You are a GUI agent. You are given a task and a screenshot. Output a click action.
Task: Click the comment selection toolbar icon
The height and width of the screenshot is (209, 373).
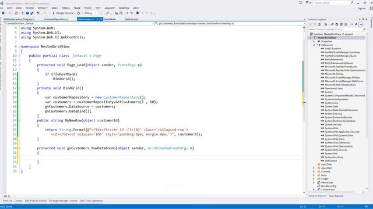point(127,13)
